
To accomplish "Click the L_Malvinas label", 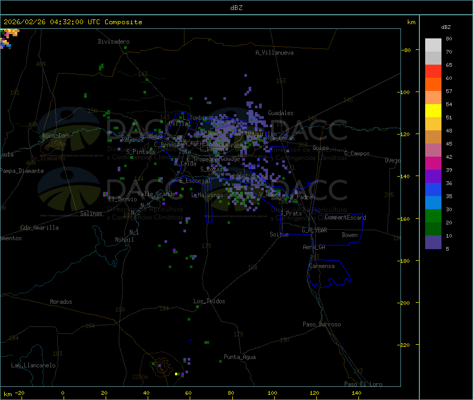I will 207,195.
